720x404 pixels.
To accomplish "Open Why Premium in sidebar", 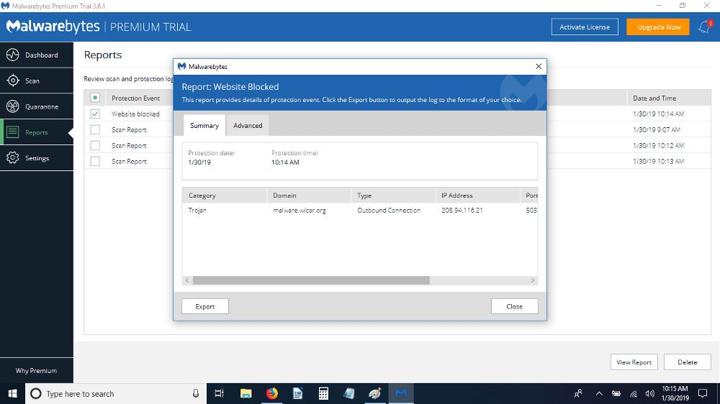I will coord(36,370).
